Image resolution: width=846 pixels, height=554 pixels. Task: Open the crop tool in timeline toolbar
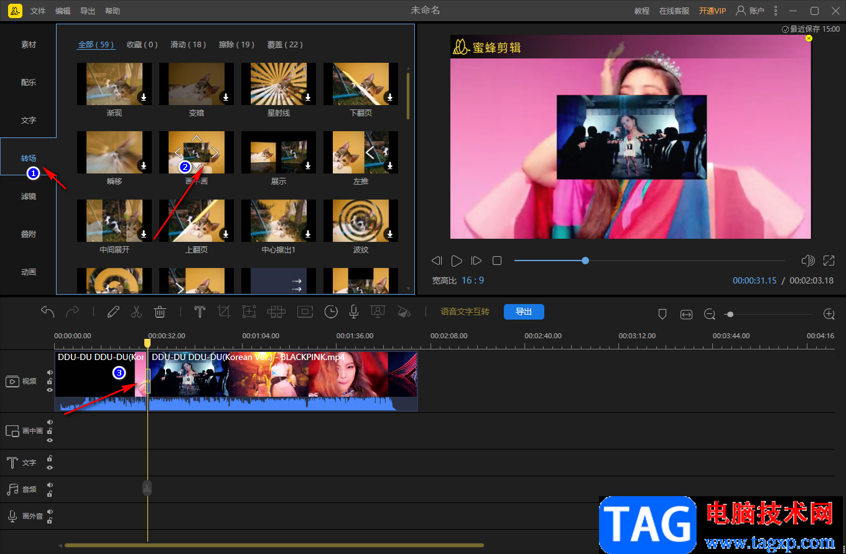(224, 312)
